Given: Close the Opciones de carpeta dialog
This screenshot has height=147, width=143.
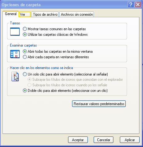Looking at the screenshot, I should click(138, 5).
